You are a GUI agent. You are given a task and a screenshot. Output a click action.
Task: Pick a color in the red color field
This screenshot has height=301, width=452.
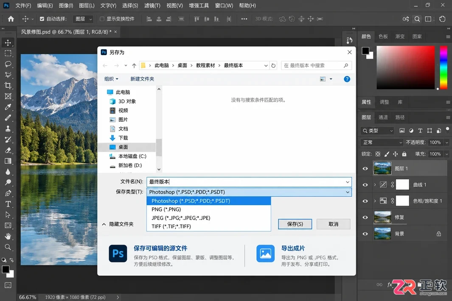point(405,67)
